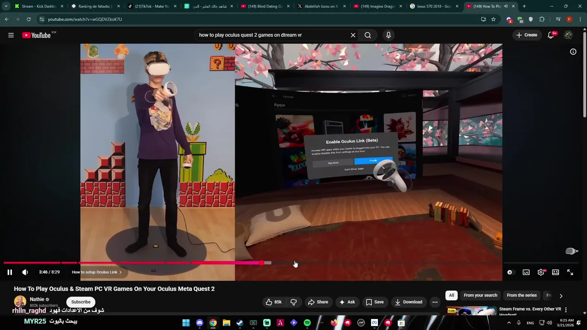The height and width of the screenshot is (330, 587).
Task: Open options for Steam Frame video
Action: pyautogui.click(x=566, y=310)
